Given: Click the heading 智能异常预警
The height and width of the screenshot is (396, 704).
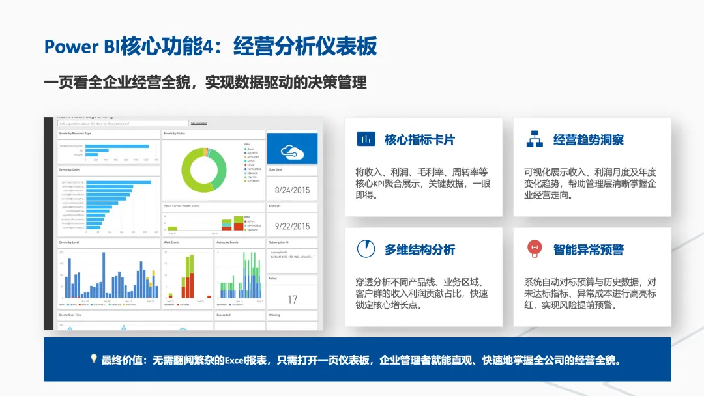Looking at the screenshot, I should [x=588, y=249].
